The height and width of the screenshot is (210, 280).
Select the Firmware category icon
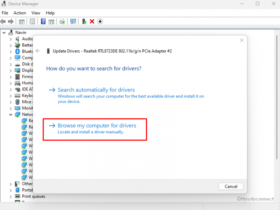(17, 77)
